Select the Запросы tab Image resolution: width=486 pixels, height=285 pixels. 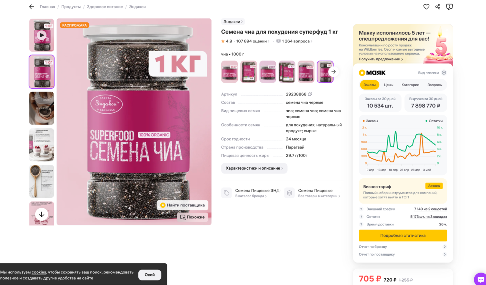434,85
